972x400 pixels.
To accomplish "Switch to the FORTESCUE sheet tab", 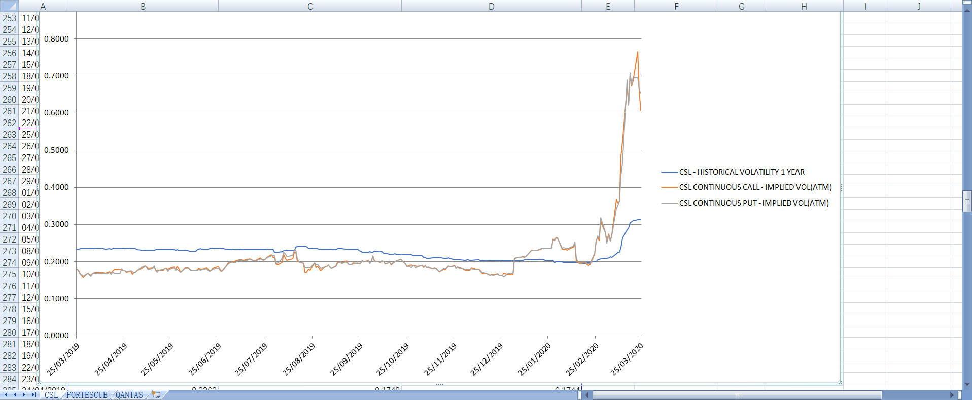I will [x=87, y=395].
